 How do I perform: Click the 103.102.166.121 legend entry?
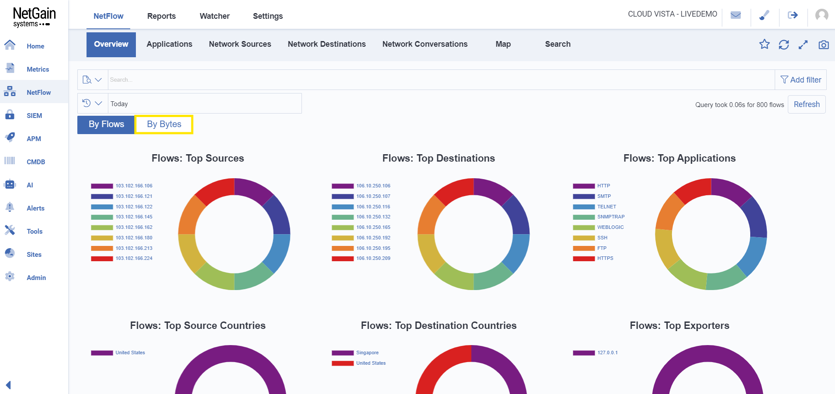(x=134, y=197)
